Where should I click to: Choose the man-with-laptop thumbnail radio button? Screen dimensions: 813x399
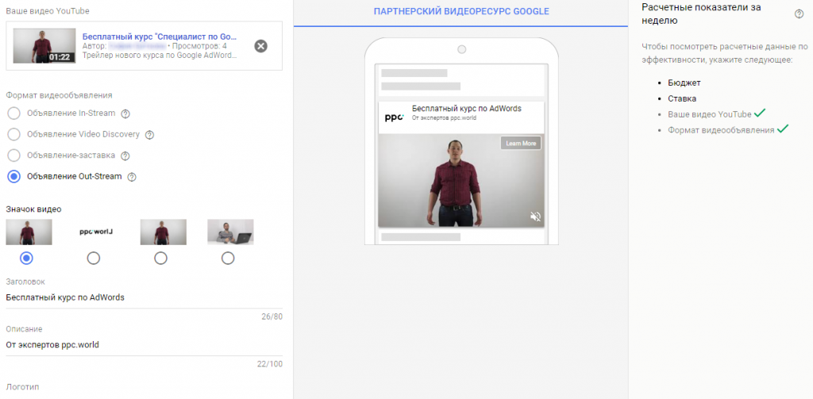[x=228, y=258]
